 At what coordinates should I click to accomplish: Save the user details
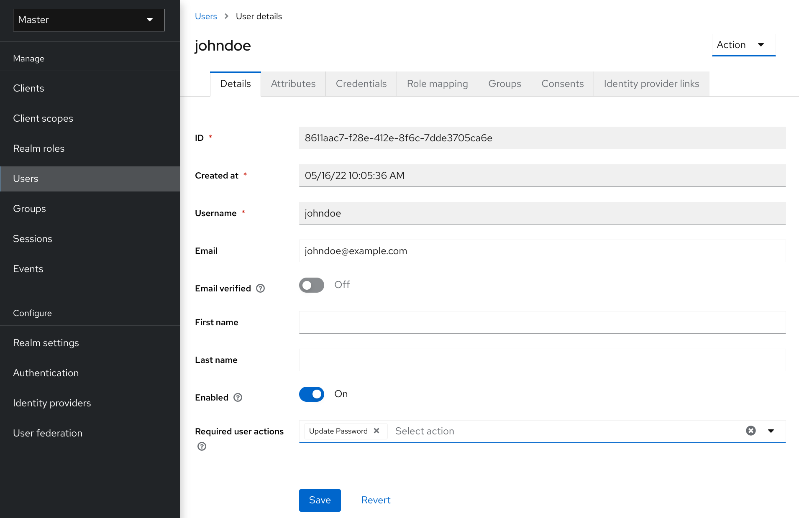click(320, 500)
